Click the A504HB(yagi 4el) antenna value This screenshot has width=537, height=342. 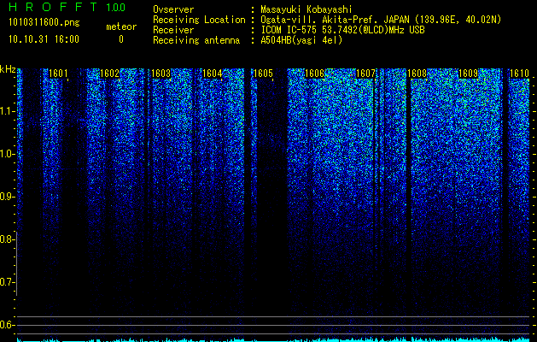click(301, 40)
